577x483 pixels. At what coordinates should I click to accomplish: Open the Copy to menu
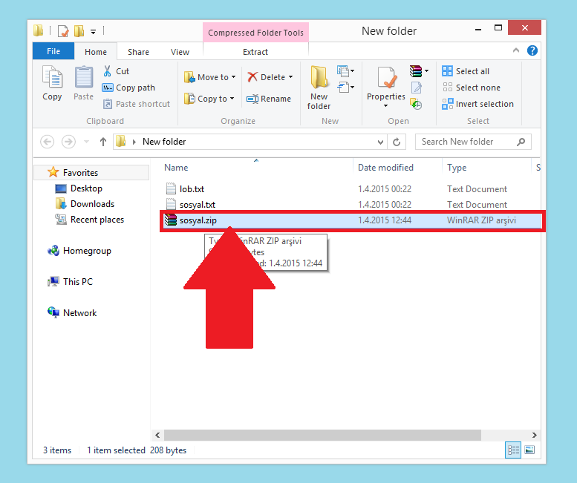[x=209, y=99]
